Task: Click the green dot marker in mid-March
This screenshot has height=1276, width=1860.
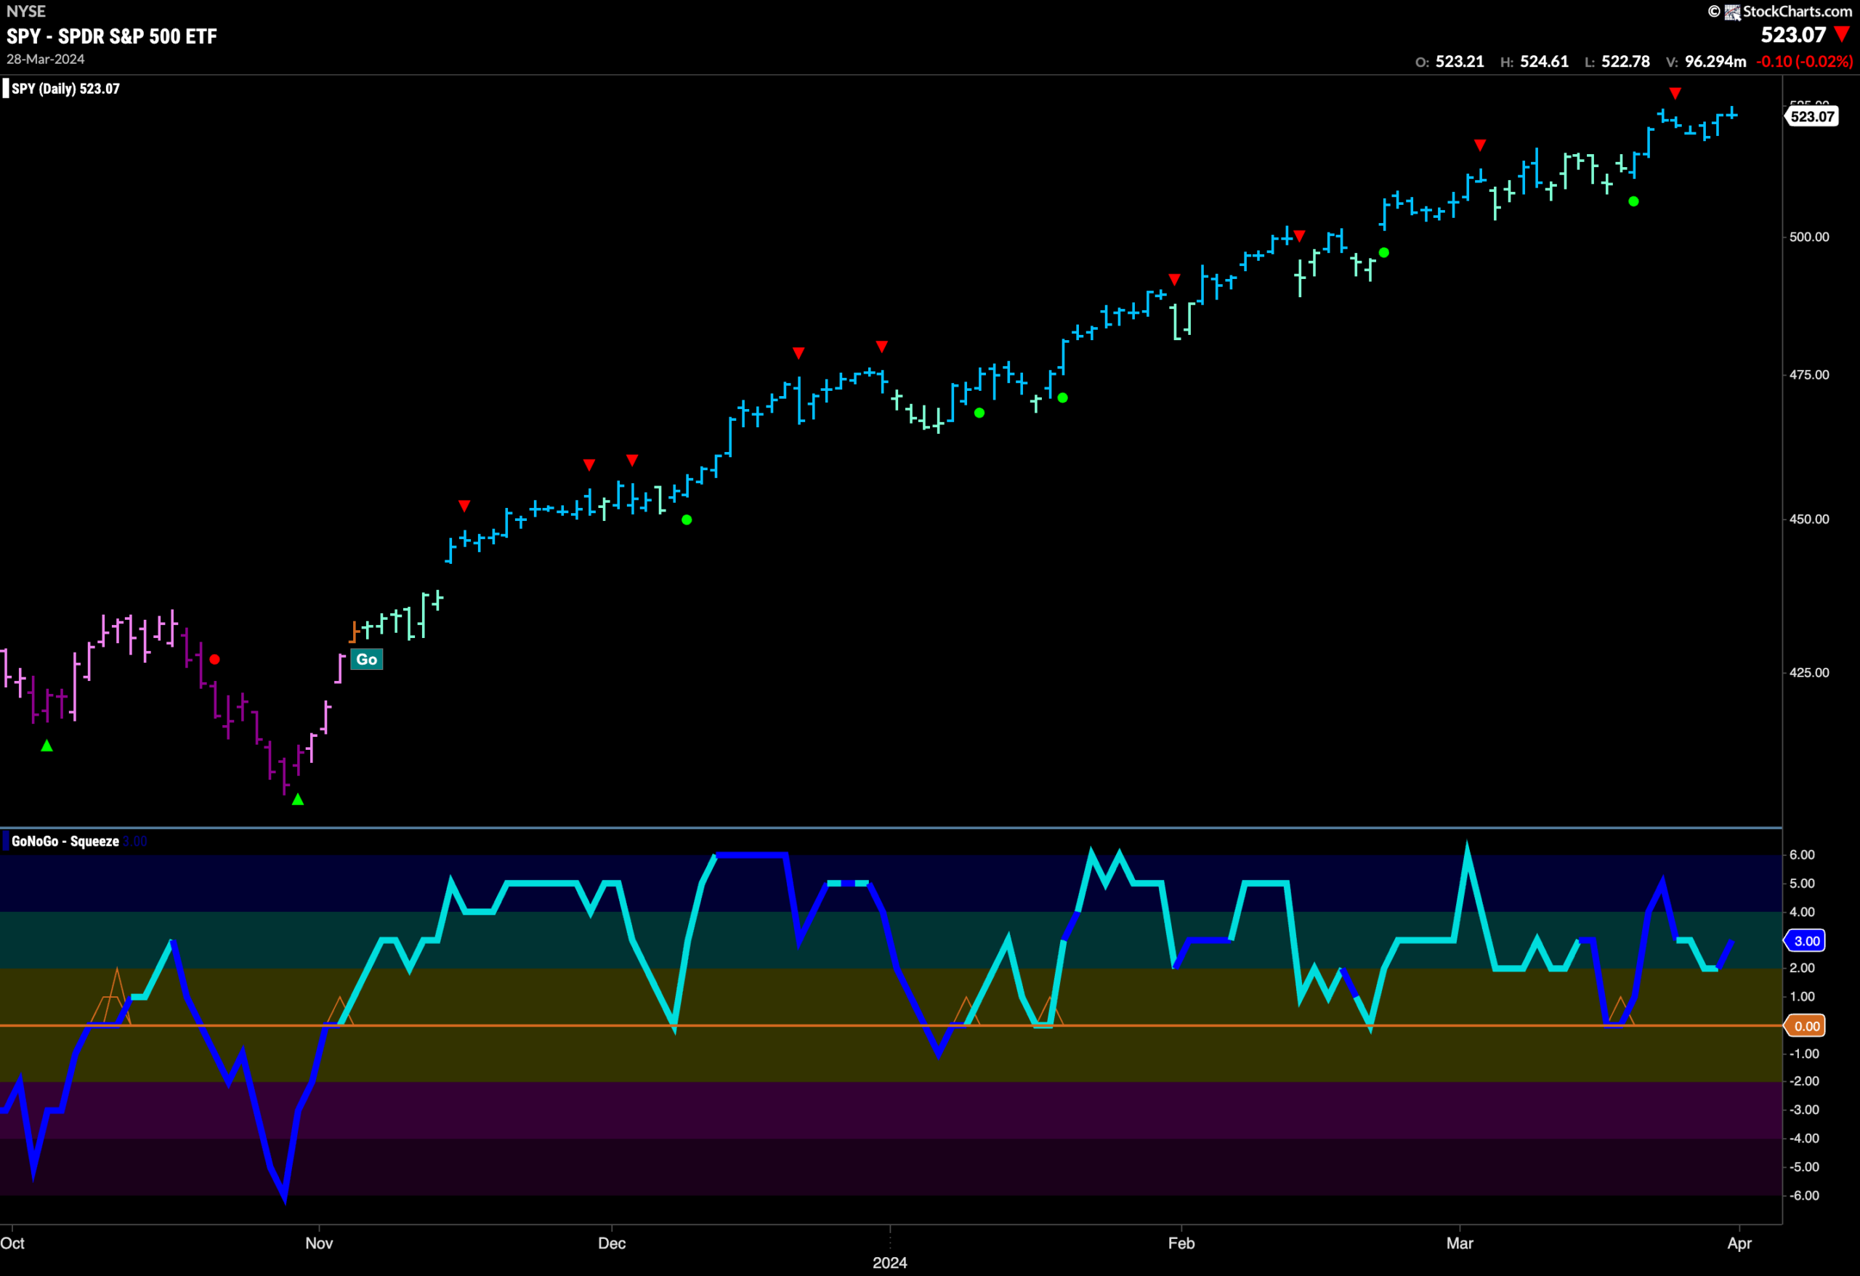Action: tap(1633, 202)
